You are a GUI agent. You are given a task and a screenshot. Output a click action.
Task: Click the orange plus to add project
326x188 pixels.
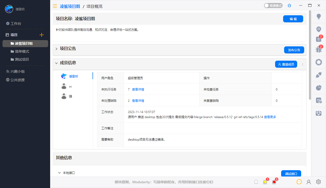tap(42, 35)
